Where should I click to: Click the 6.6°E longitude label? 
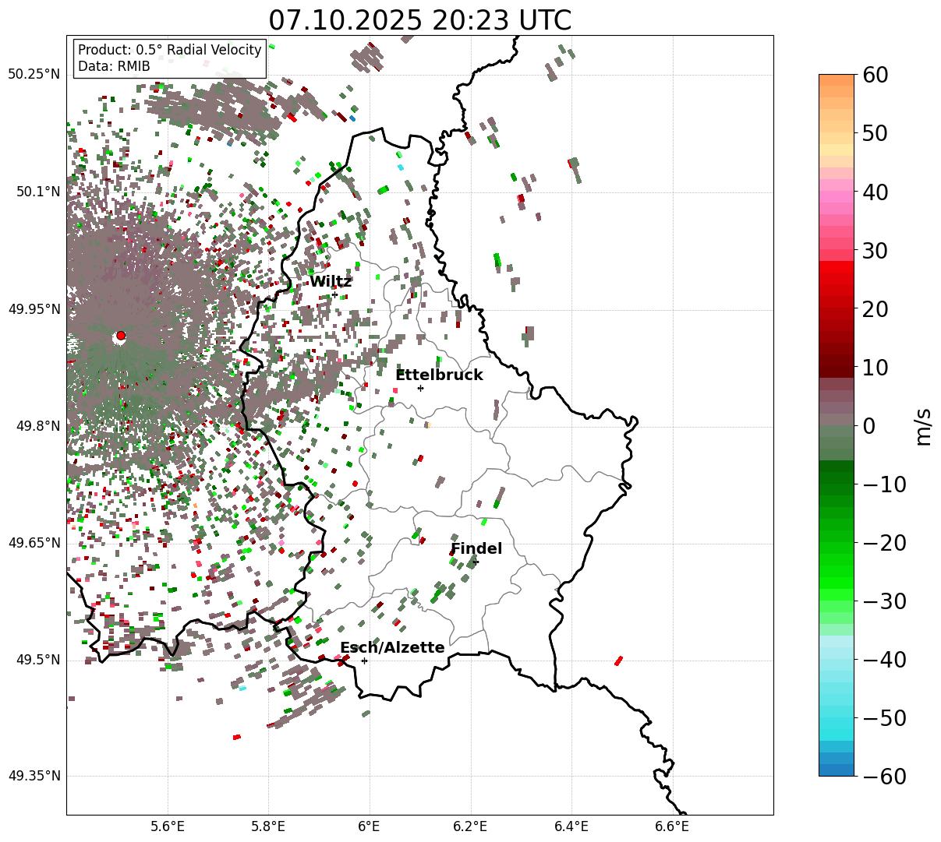[x=672, y=826]
